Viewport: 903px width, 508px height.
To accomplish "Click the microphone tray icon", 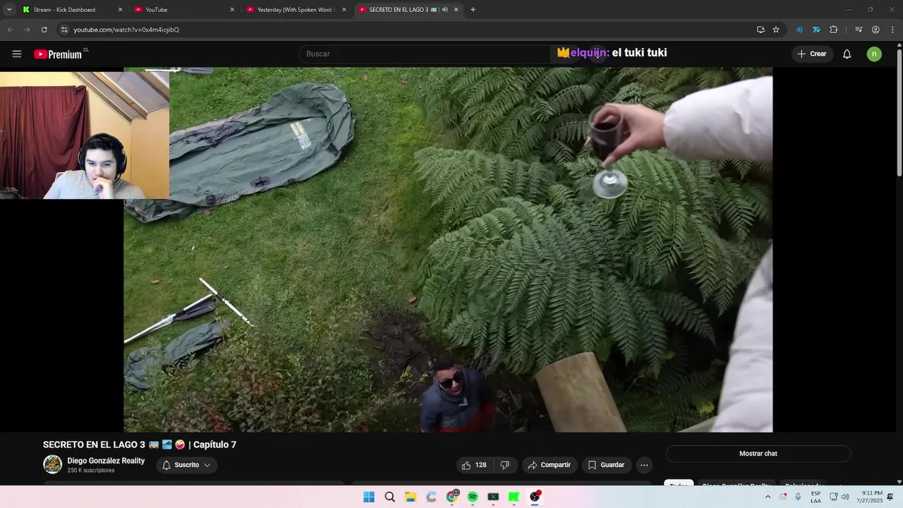I will click(x=798, y=497).
